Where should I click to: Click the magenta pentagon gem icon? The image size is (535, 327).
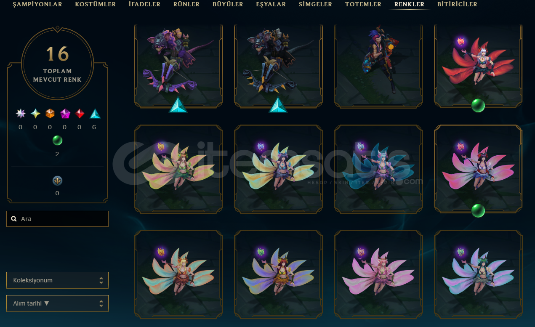(65, 114)
